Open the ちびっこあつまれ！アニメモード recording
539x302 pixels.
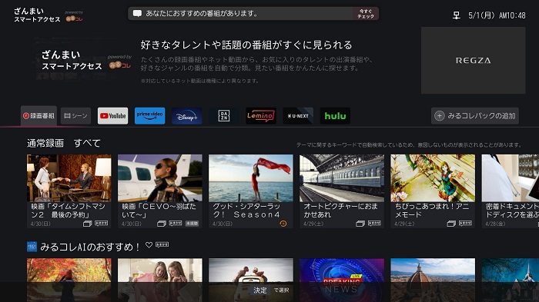[433, 191]
